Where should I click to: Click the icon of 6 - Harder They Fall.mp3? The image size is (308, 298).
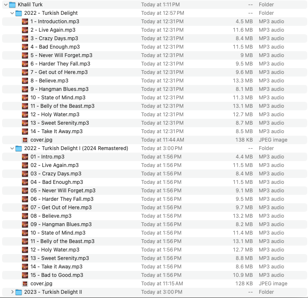click(x=25, y=64)
